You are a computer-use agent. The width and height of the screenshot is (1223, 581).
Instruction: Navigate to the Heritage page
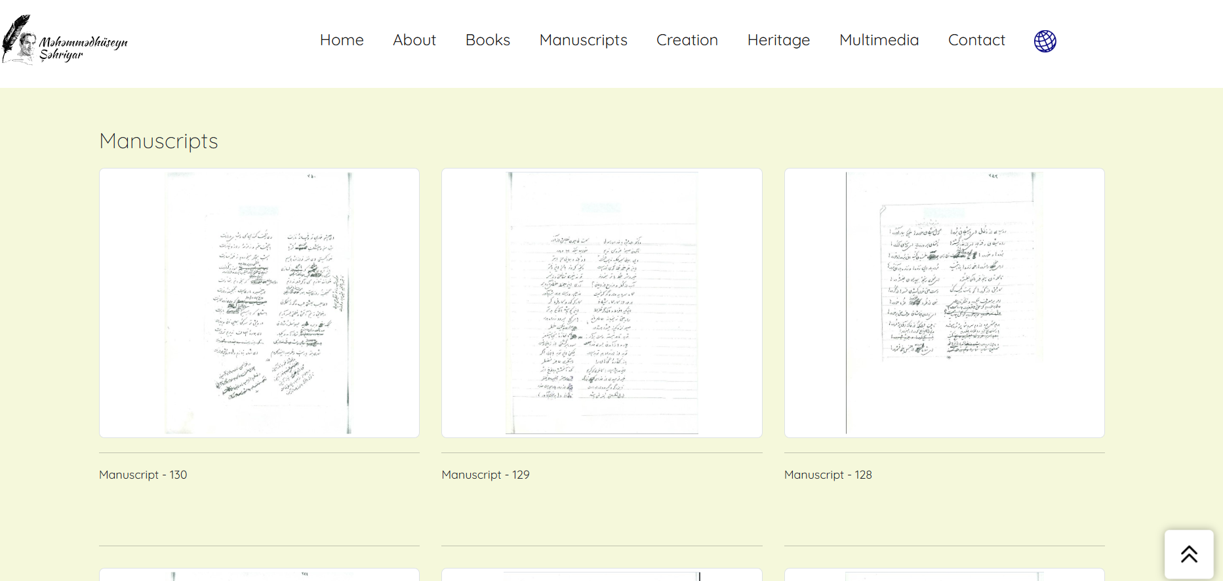[778, 40]
